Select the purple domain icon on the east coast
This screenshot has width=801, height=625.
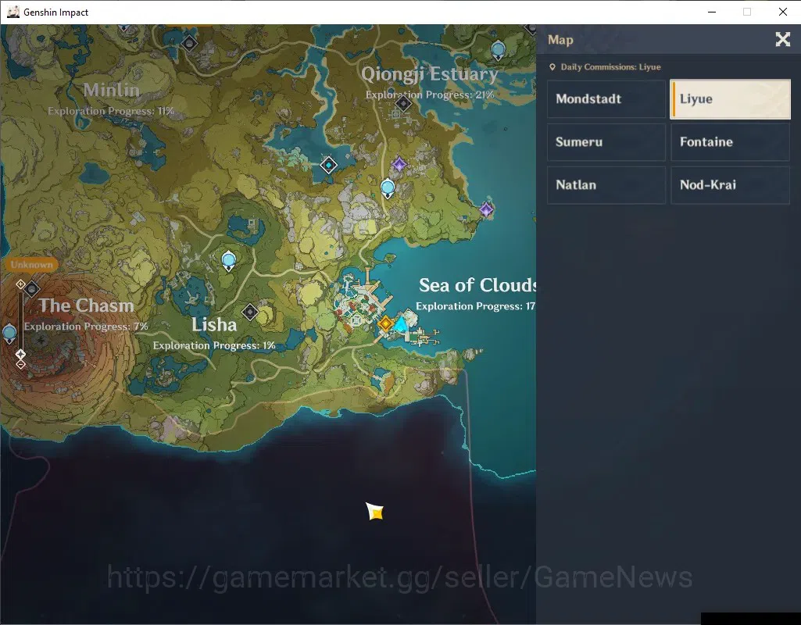tap(486, 209)
